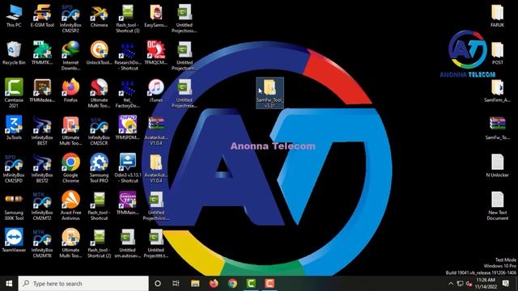Select the Internet Download Manager shortcut
This screenshot has height=291, width=518.
pos(70,56)
